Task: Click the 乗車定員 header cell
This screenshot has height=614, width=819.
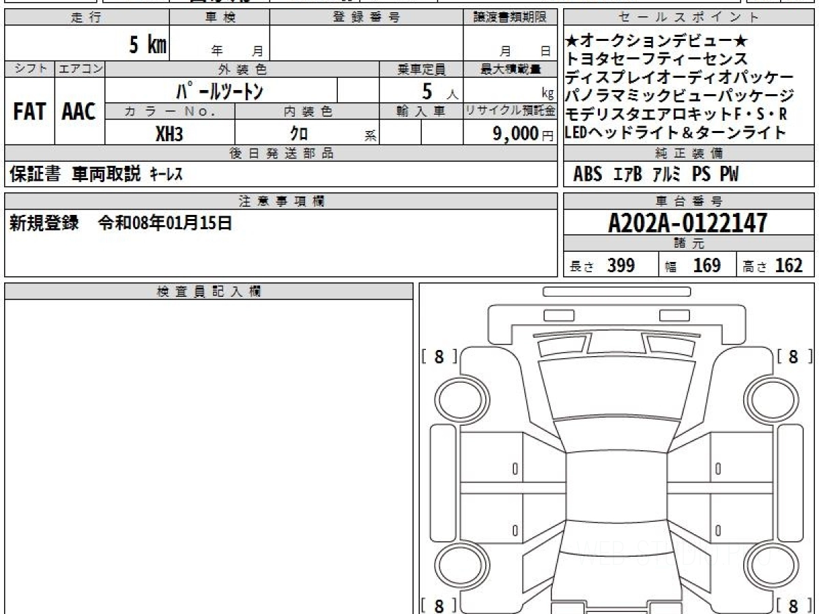Action: 421,69
